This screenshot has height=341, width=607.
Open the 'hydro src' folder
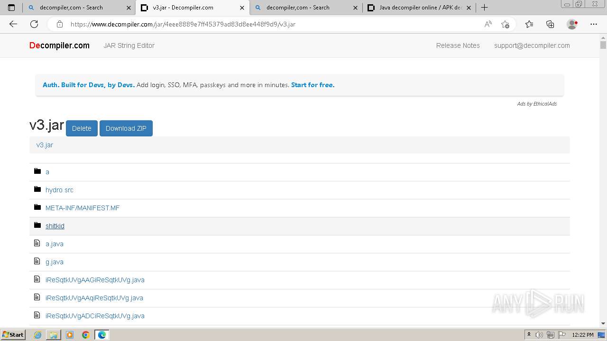[59, 190]
